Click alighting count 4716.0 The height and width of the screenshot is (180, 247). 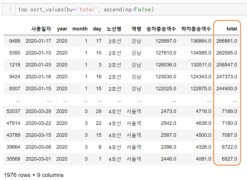click(x=204, y=111)
